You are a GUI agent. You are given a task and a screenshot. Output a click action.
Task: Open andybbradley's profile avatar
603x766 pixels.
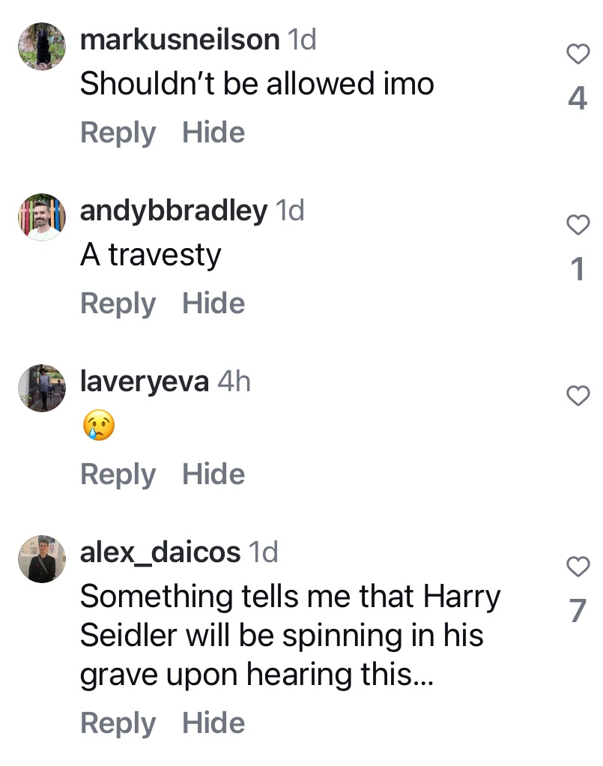tap(42, 217)
